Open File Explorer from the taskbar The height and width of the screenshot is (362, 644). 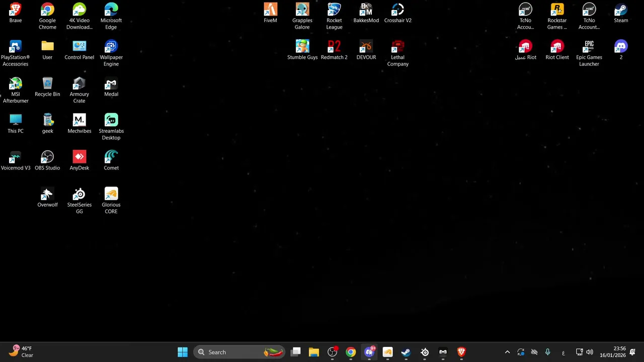click(314, 352)
